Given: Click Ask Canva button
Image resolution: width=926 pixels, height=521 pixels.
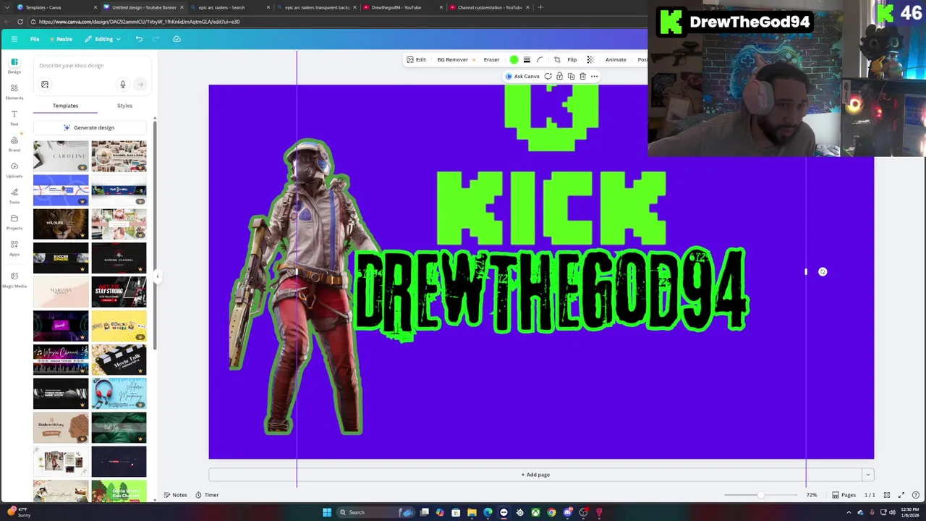Looking at the screenshot, I should 522,76.
